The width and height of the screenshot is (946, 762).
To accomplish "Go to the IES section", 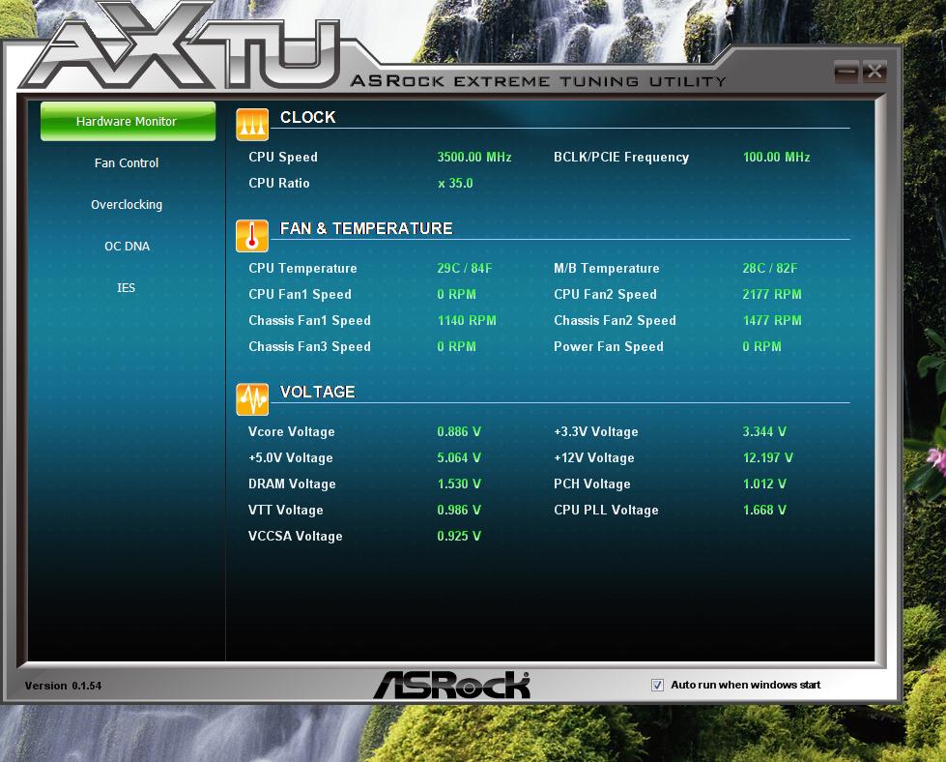I will (x=126, y=288).
